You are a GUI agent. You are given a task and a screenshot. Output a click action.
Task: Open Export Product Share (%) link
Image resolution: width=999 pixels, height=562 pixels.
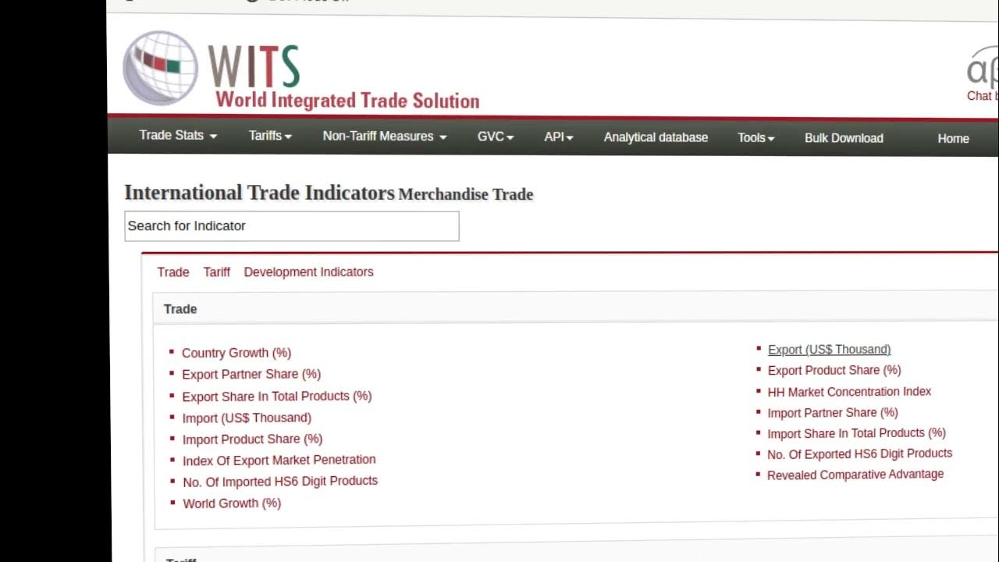[x=834, y=370]
